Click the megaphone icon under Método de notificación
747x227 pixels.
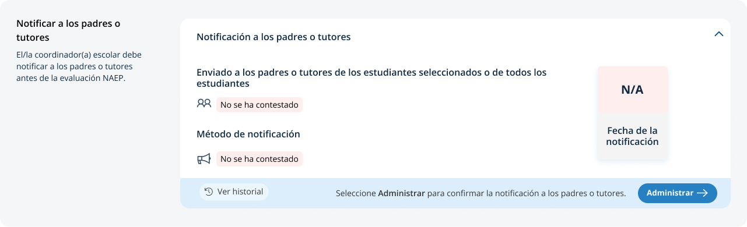pos(204,158)
